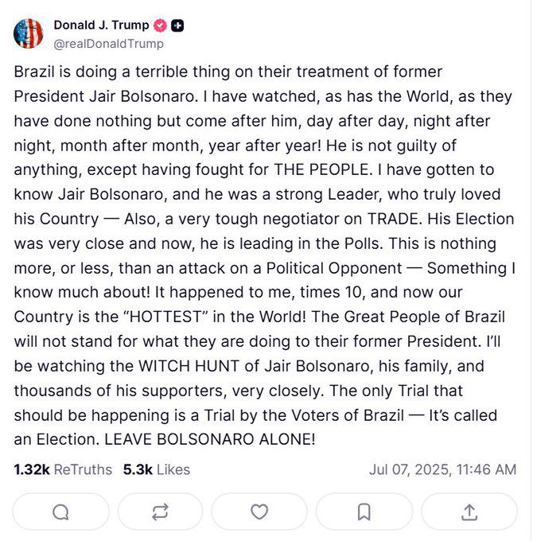Click the black plus badge beside the name

178,25
